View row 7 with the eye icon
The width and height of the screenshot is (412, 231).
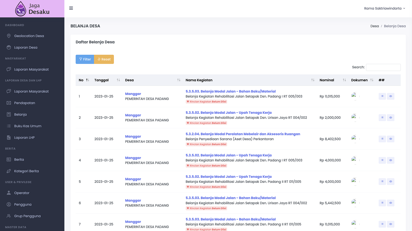[391, 224]
